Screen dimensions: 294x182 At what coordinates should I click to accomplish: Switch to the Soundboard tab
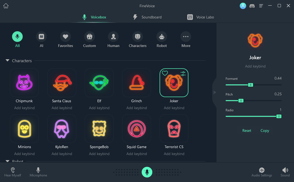[147, 17]
